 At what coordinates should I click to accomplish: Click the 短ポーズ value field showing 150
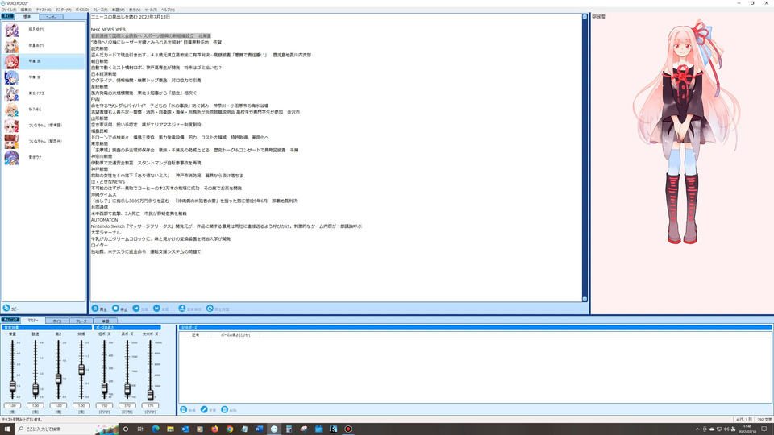(104, 405)
